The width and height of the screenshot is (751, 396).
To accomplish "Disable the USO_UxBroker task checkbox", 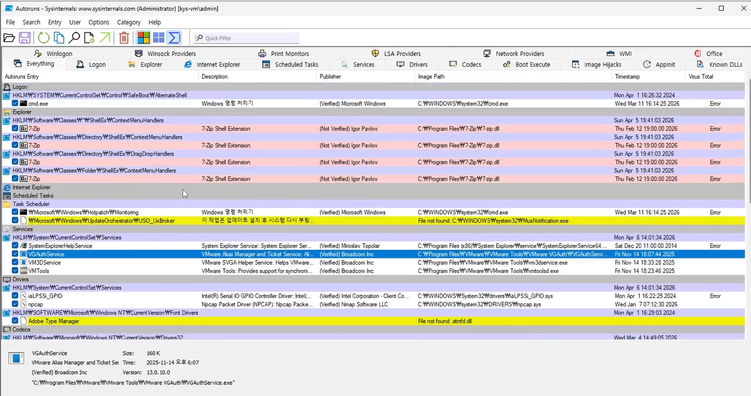I will point(15,221).
